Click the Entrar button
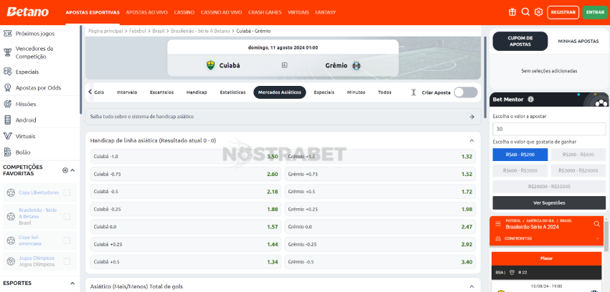Screen dimensions: 610x292 pos(595,12)
